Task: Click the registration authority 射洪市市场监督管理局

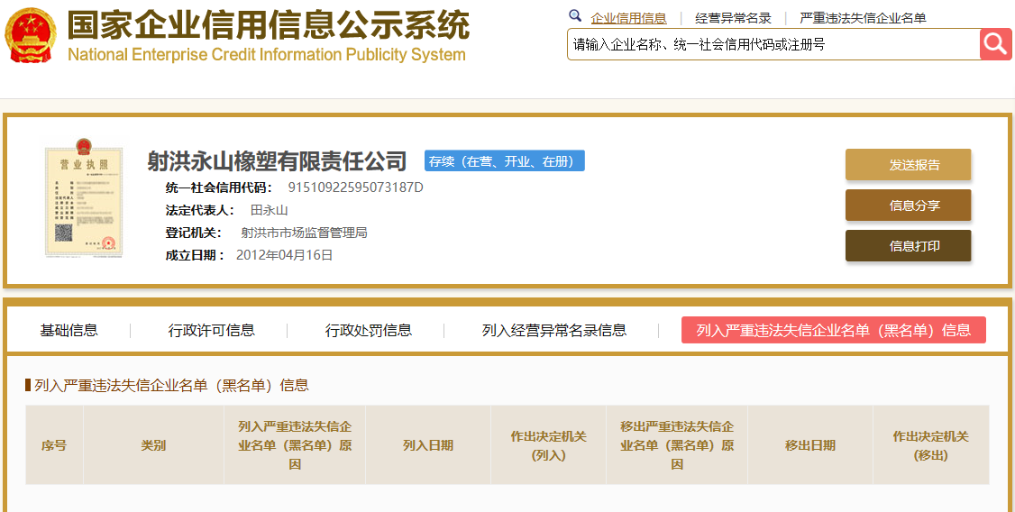Action: click(x=304, y=233)
